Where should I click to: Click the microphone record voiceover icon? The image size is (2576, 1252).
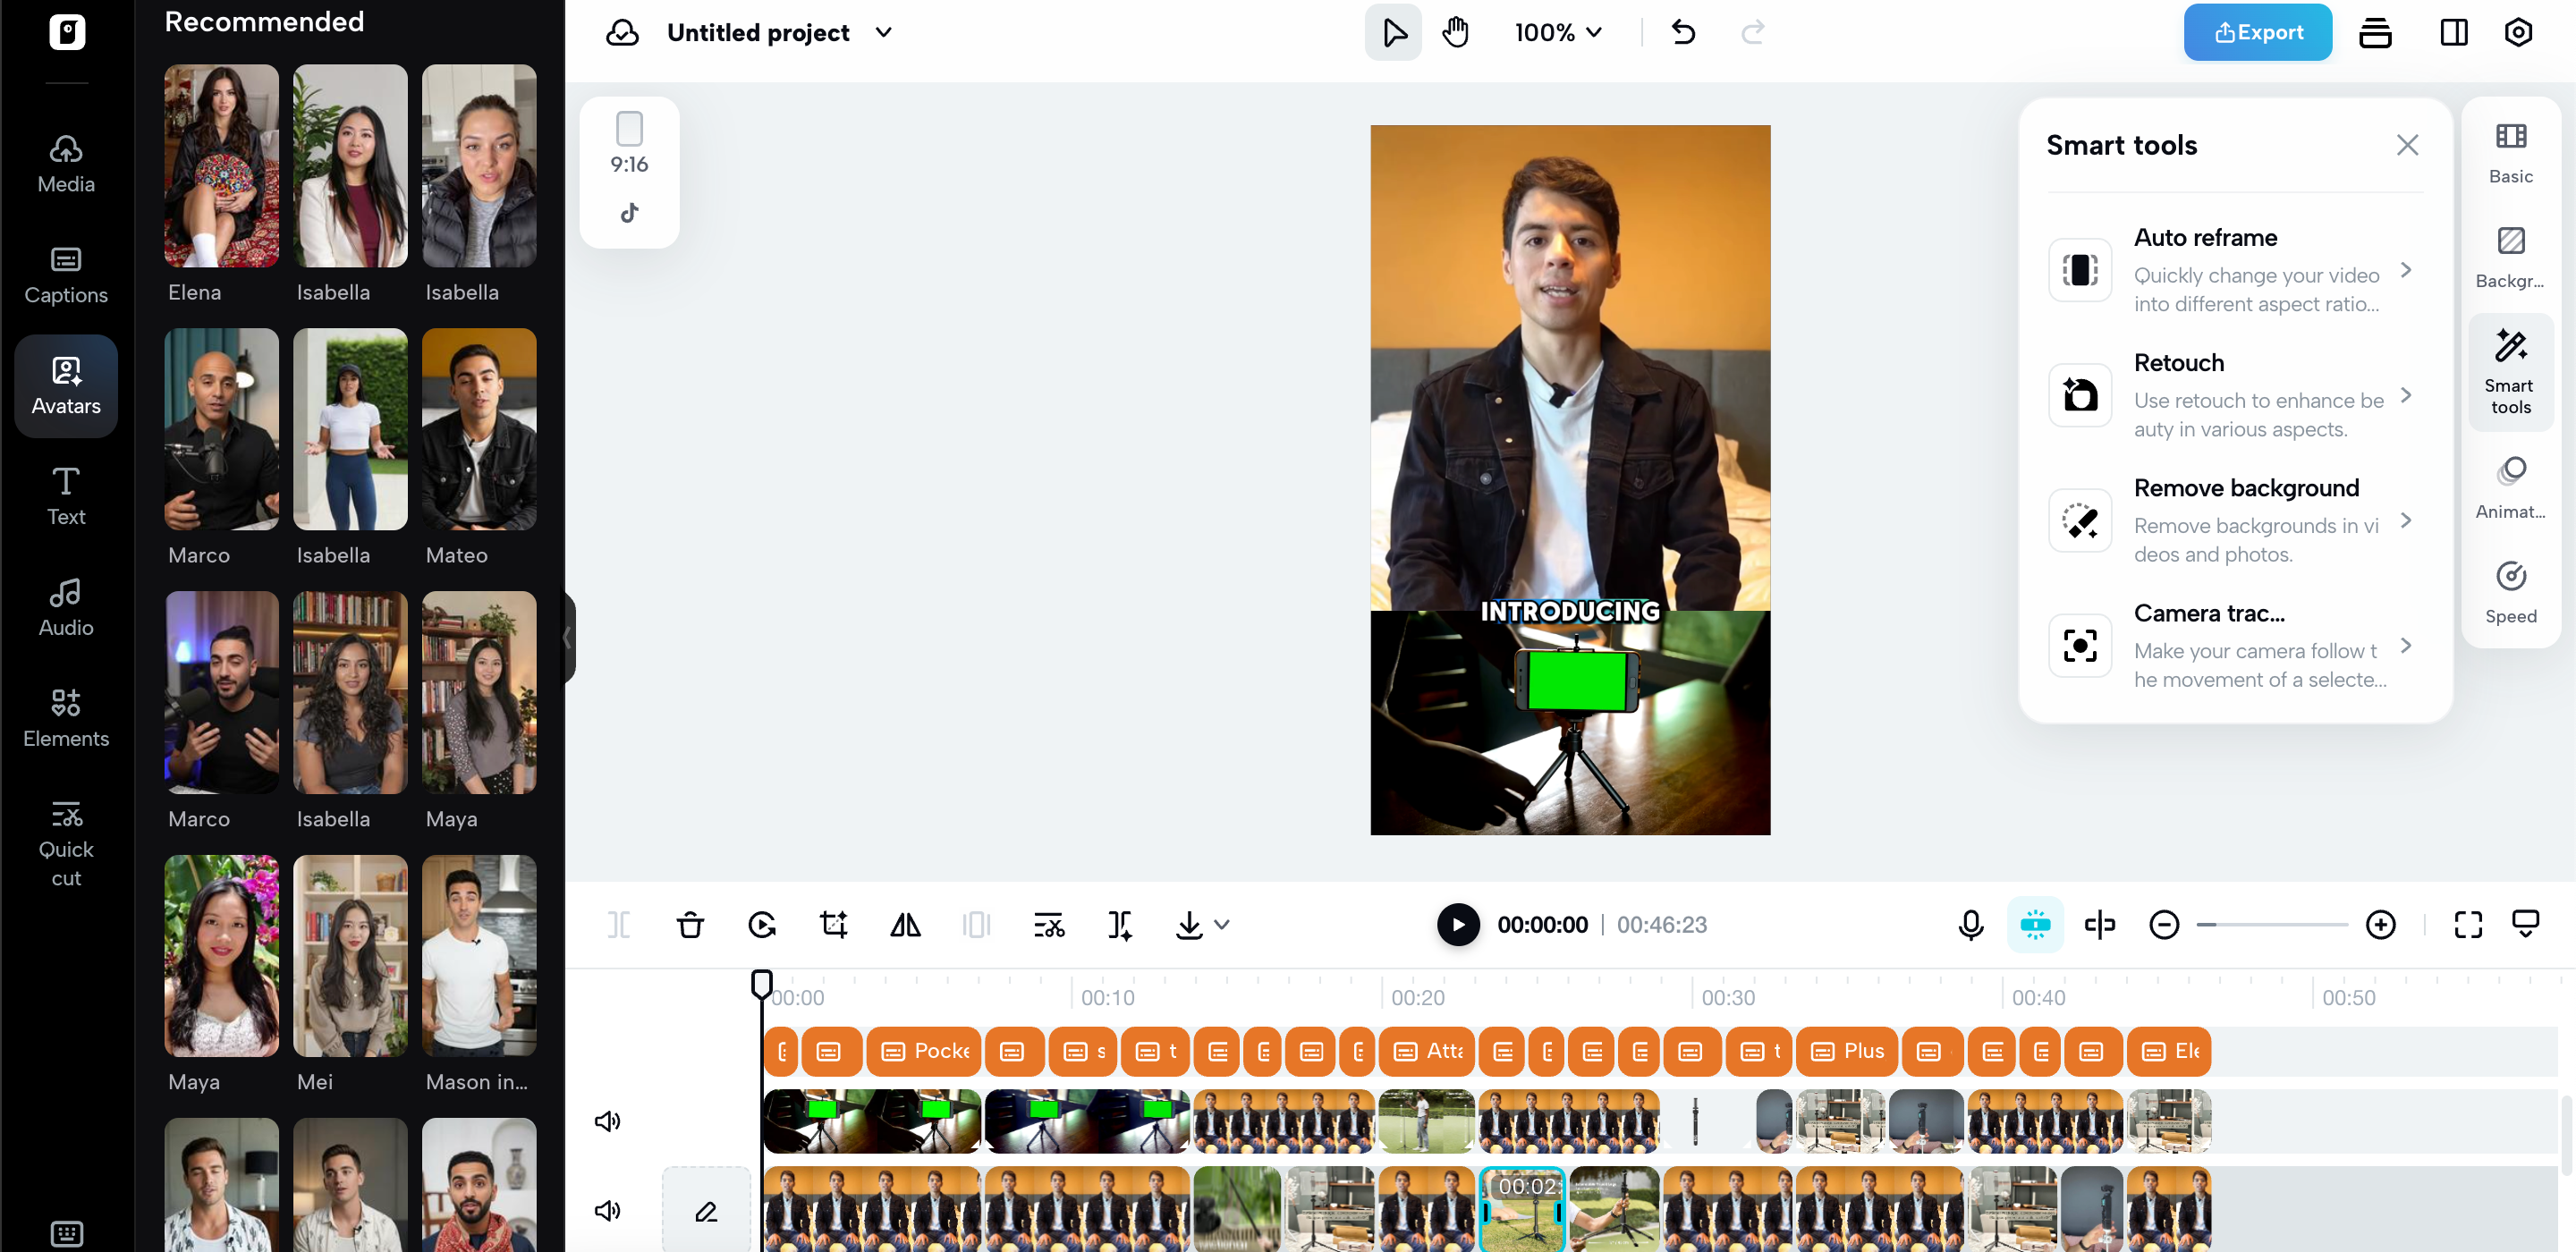[1970, 925]
